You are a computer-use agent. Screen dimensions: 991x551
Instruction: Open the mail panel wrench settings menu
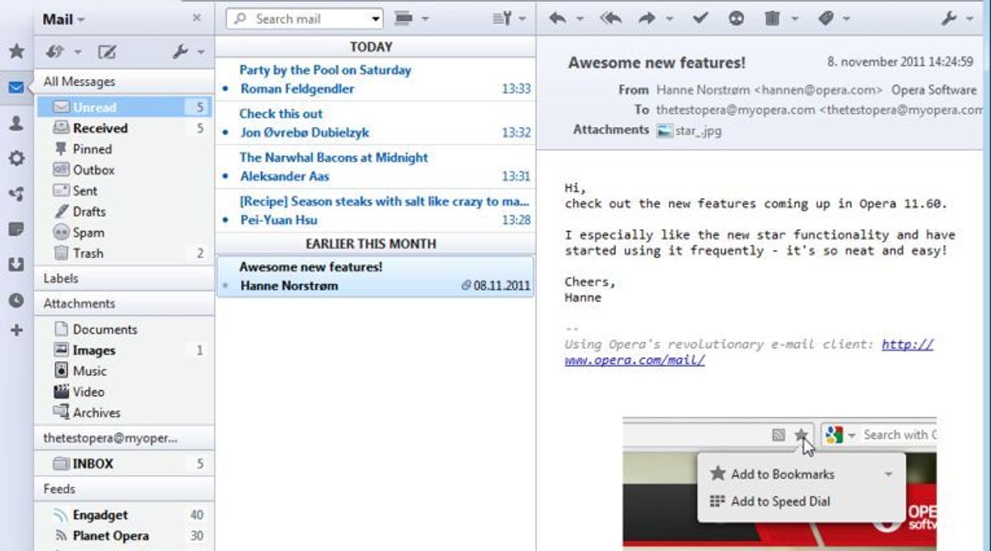pyautogui.click(x=181, y=52)
